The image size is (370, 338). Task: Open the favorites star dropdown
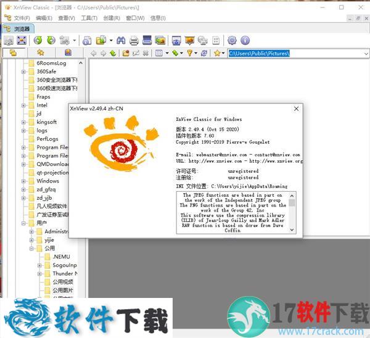point(223,53)
